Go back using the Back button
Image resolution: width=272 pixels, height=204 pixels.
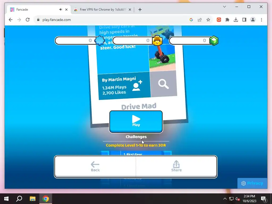click(95, 166)
